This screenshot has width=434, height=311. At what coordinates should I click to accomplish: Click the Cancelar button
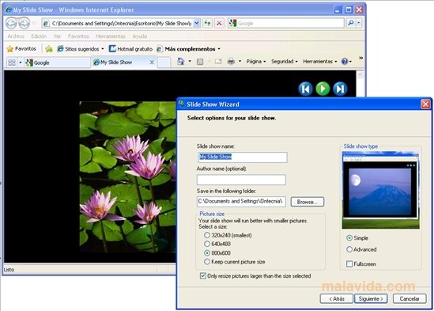[409, 298]
